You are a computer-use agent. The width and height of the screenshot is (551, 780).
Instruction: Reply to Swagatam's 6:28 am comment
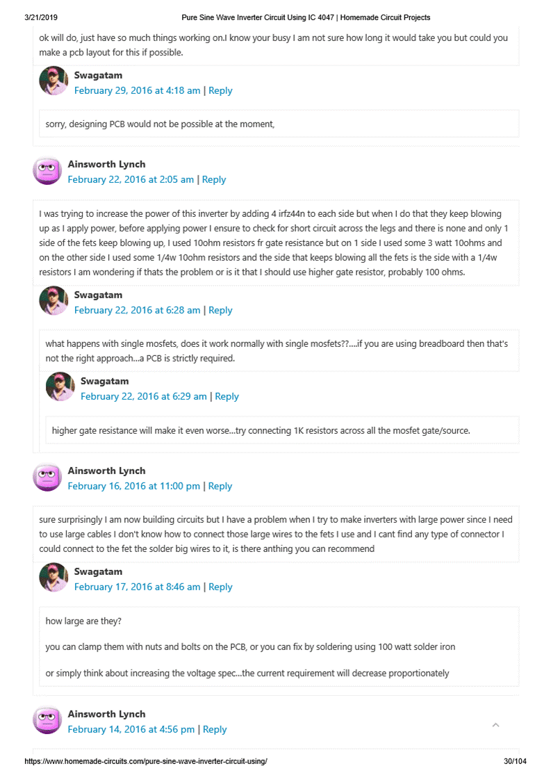coord(220,310)
